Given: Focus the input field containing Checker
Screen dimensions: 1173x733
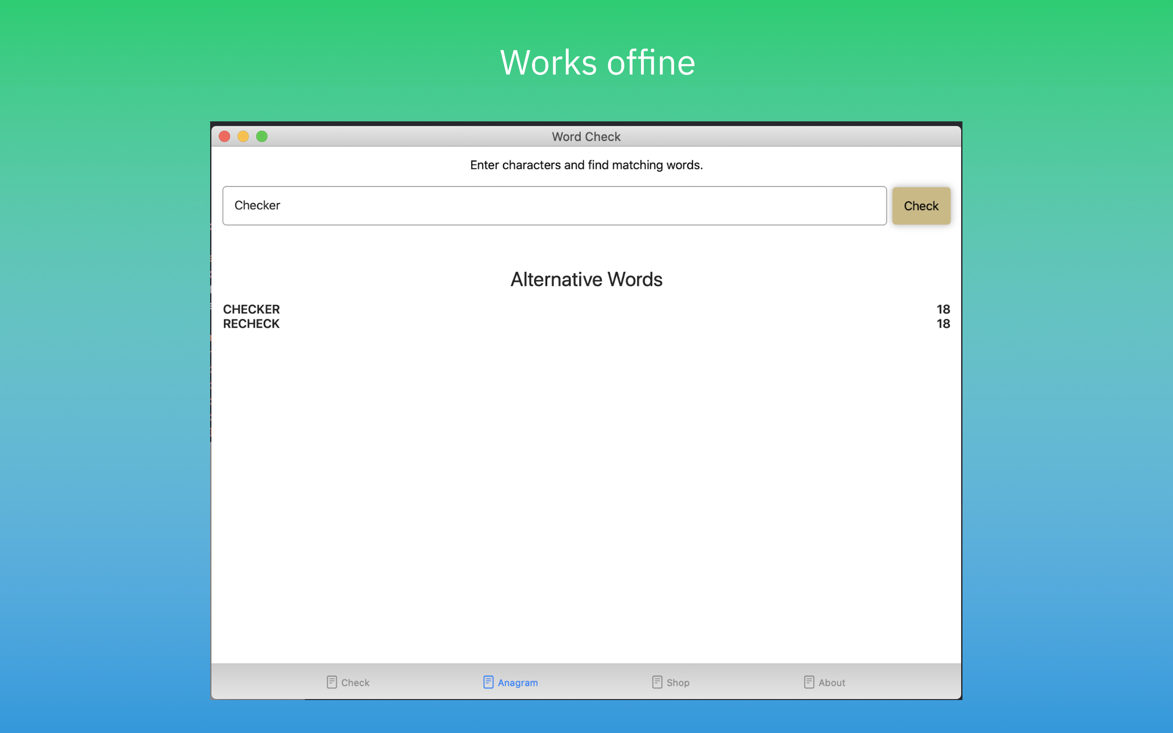Looking at the screenshot, I should coord(554,206).
